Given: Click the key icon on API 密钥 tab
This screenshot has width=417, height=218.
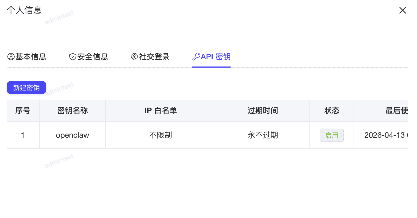Looking at the screenshot, I should pyautogui.click(x=196, y=57).
